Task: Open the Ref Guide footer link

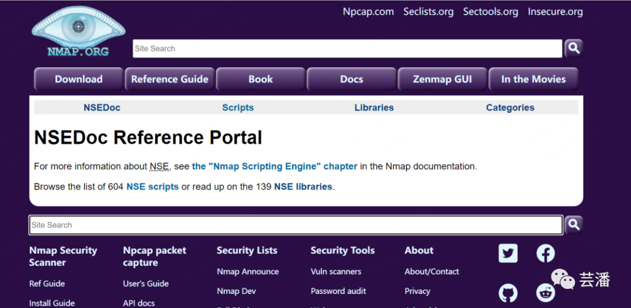Action: point(47,283)
